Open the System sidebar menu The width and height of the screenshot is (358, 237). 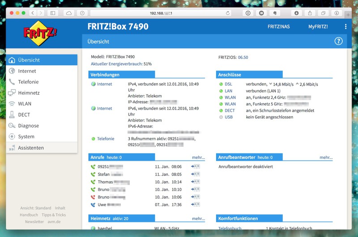pos(42,137)
